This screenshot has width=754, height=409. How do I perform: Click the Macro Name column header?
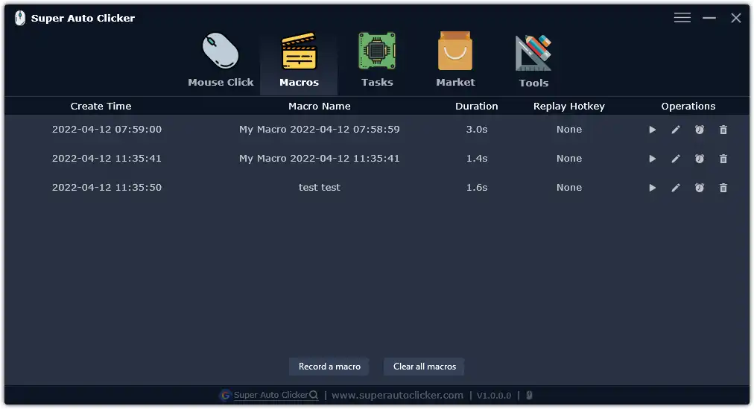point(320,107)
